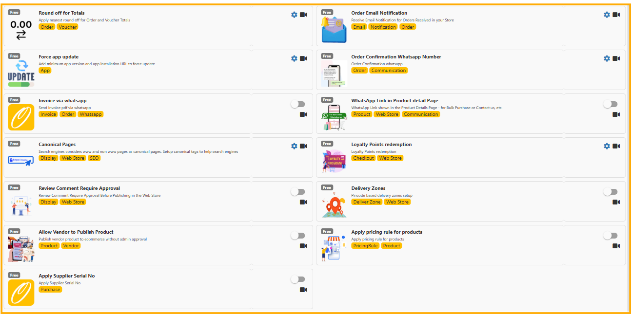Click the video icon on Apply Supplier Serial No

click(x=303, y=290)
